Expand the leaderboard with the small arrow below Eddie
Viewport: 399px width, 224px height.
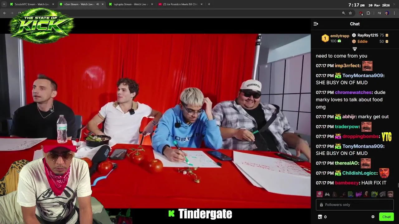coord(355,49)
